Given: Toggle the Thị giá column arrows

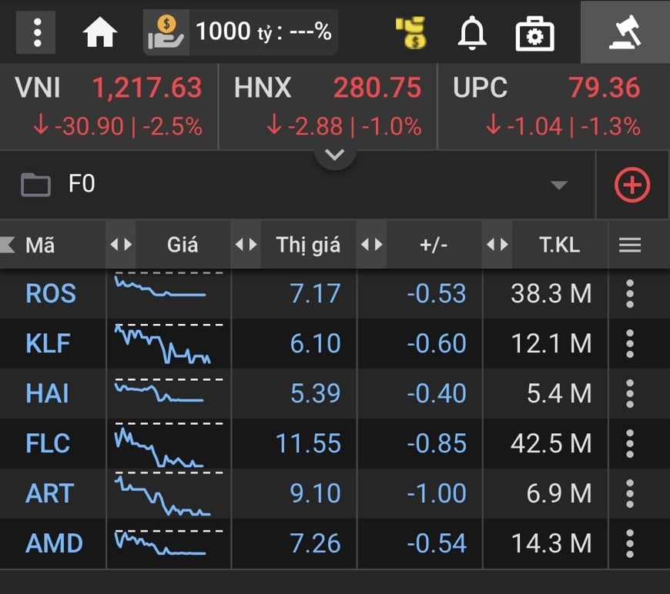Looking at the screenshot, I should pyautogui.click(x=246, y=245).
